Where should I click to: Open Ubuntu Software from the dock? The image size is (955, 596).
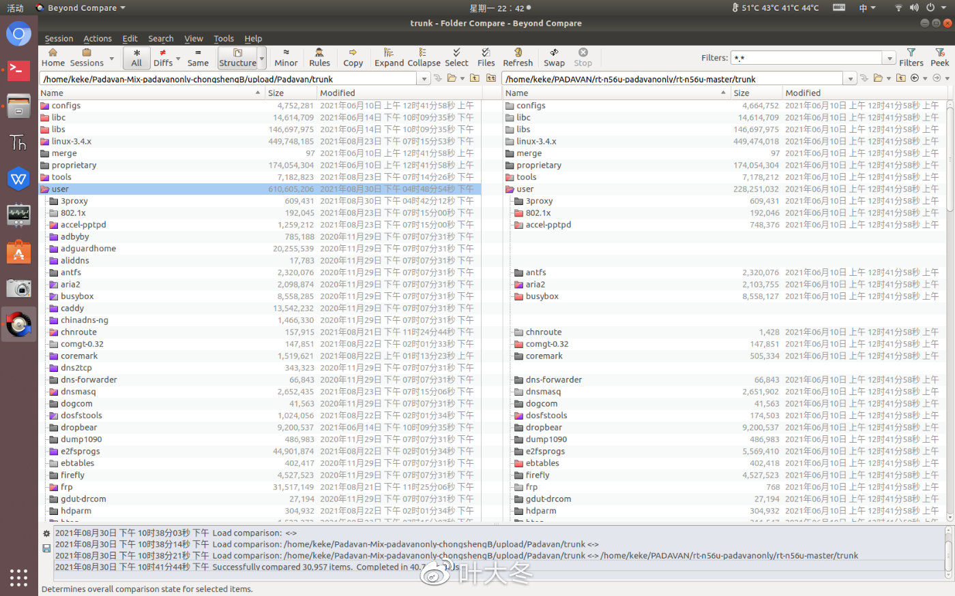coord(18,253)
